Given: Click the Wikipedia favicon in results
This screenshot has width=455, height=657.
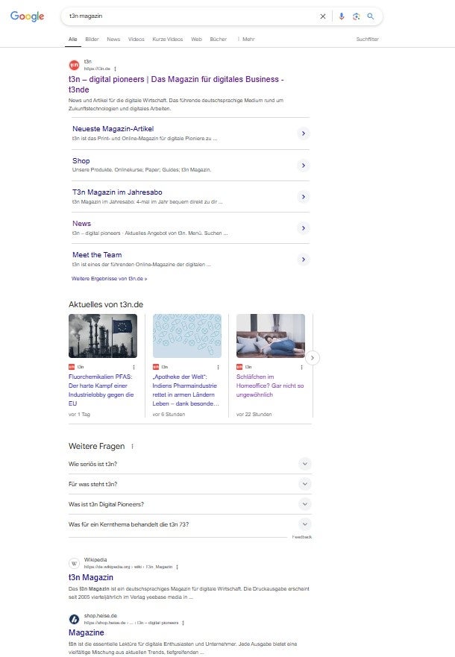Looking at the screenshot, I should point(74,564).
